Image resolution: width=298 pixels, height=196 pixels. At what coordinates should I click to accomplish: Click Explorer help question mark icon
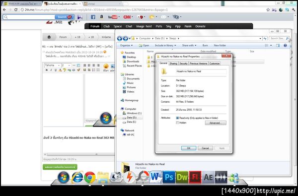click(x=285, y=45)
